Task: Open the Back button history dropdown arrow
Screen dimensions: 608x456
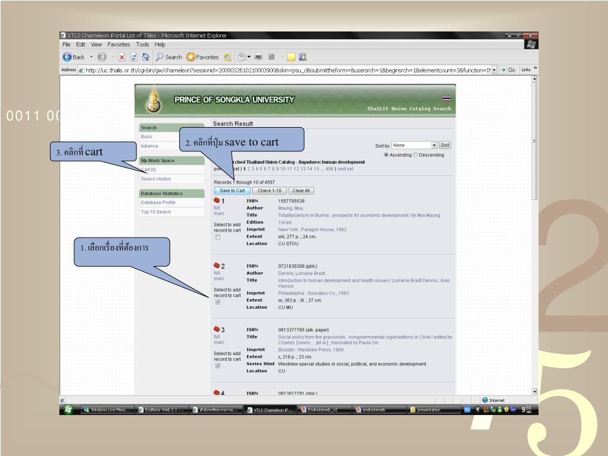Action: tap(91, 57)
